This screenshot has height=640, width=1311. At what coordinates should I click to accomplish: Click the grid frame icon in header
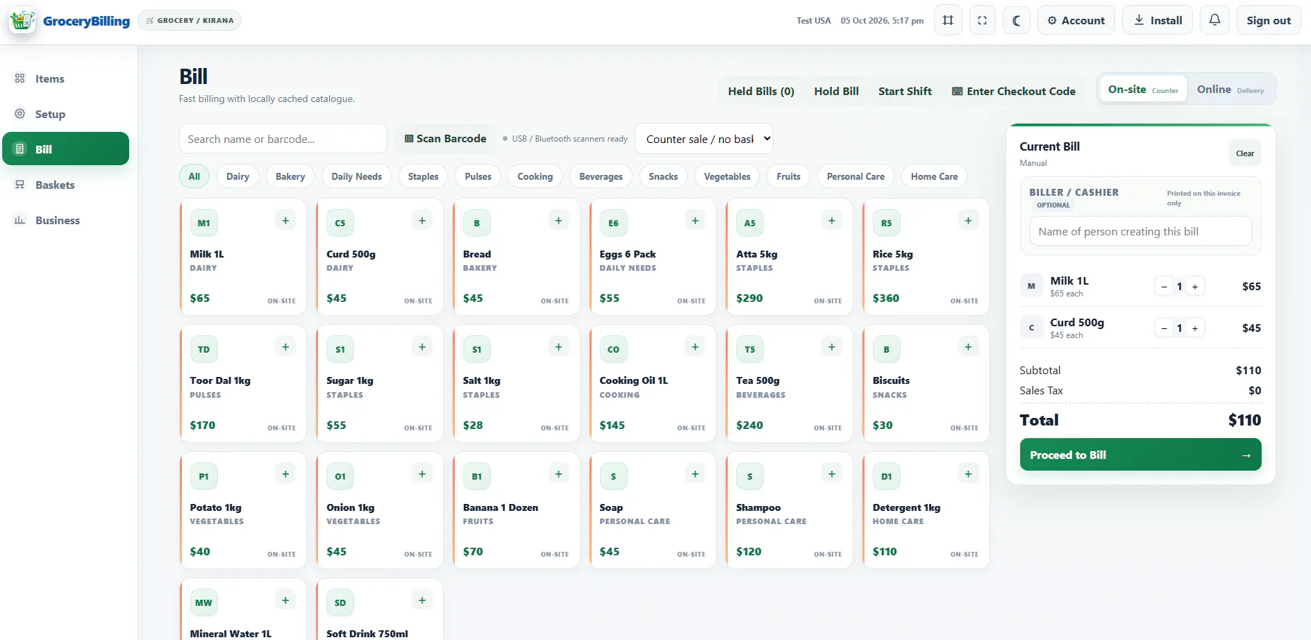[x=948, y=20]
